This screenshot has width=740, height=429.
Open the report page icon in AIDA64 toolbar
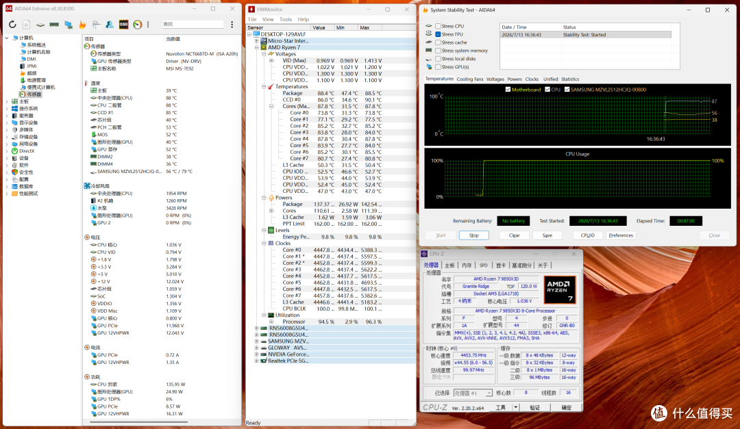click(x=27, y=25)
